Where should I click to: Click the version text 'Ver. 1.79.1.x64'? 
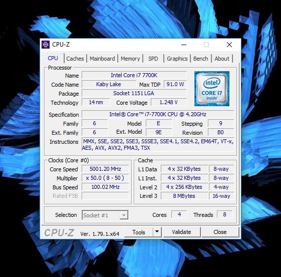pyautogui.click(x=100, y=234)
